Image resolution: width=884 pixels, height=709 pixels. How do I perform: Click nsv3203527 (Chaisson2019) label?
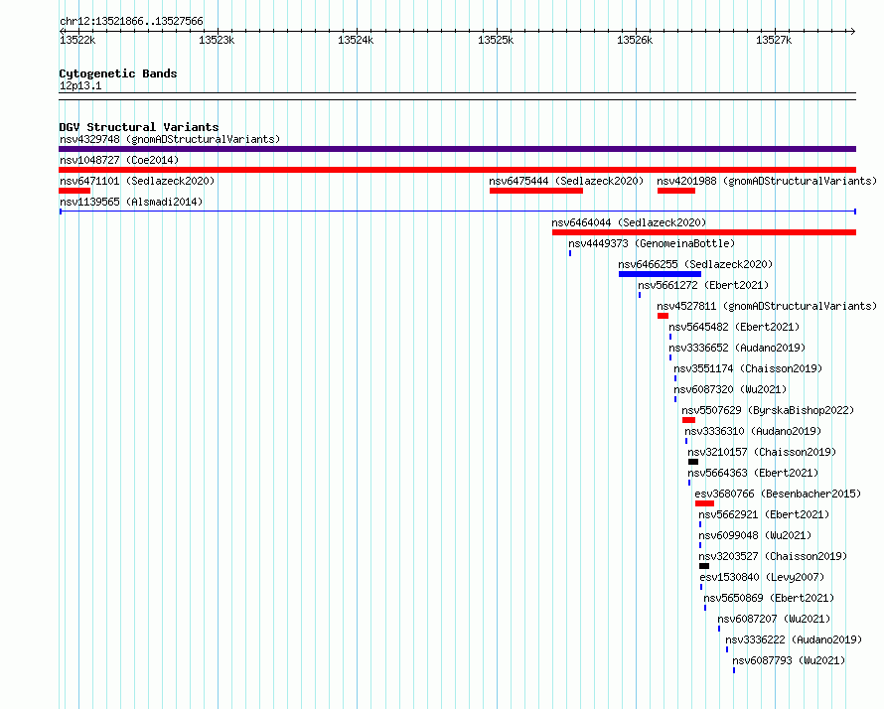773,556
